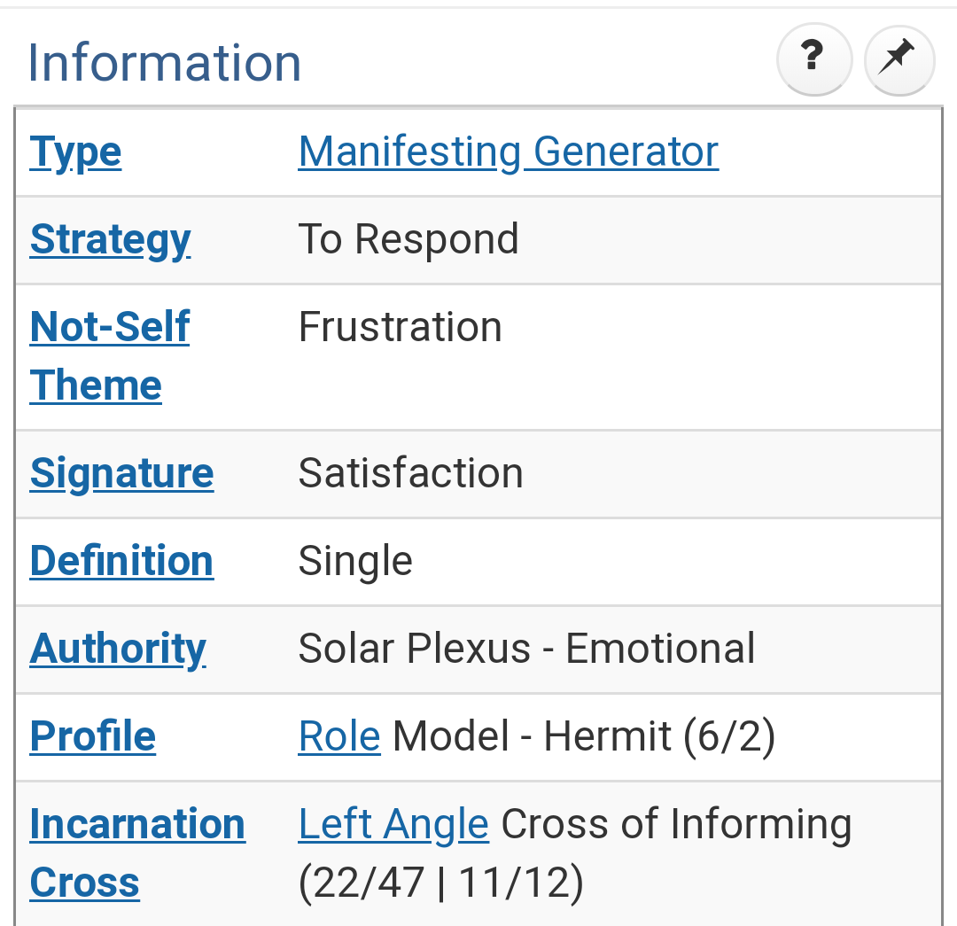This screenshot has width=957, height=926.
Task: Select the To Respond strategy text
Action: [x=408, y=238]
